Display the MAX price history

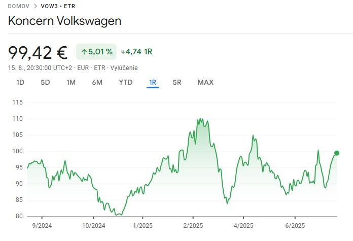pyautogui.click(x=205, y=82)
